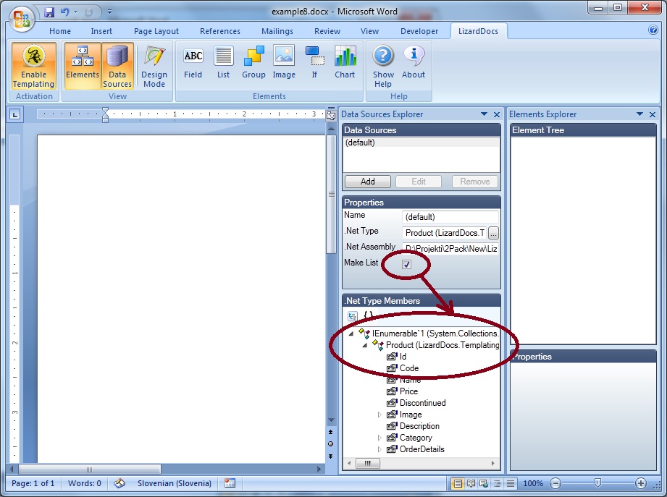Insert an If element
This screenshot has height=497, width=667.
(314, 63)
